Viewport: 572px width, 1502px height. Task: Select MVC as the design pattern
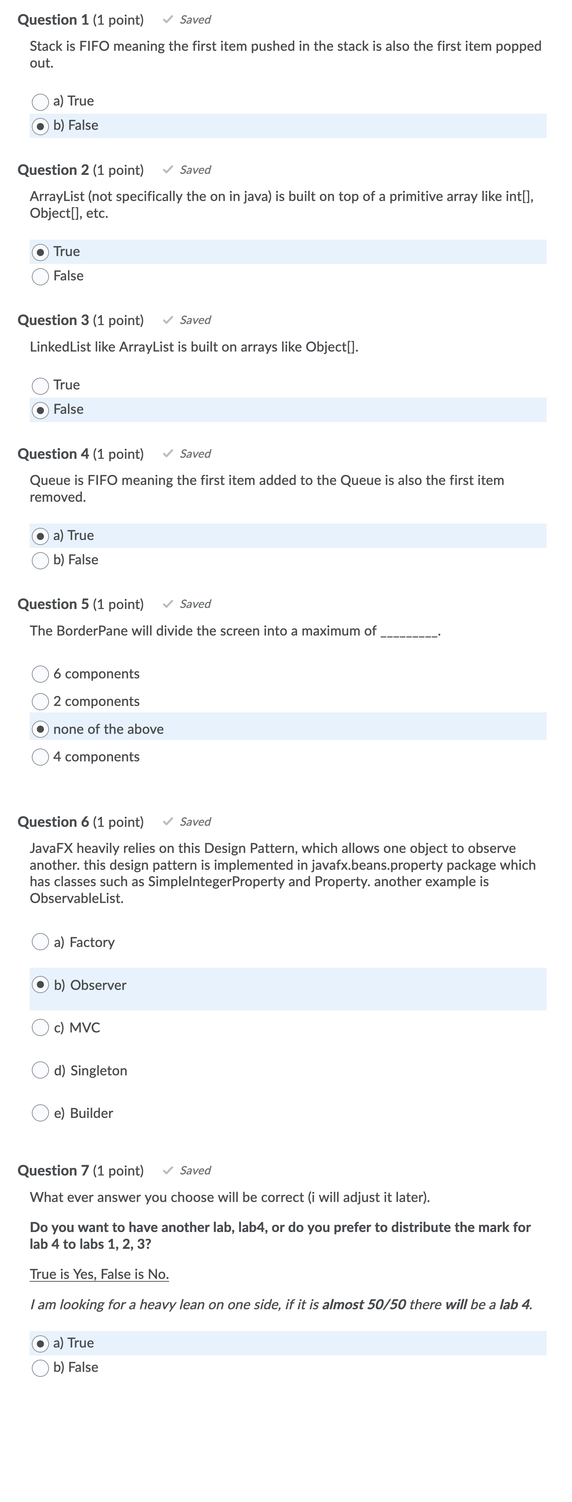pyautogui.click(x=40, y=1027)
